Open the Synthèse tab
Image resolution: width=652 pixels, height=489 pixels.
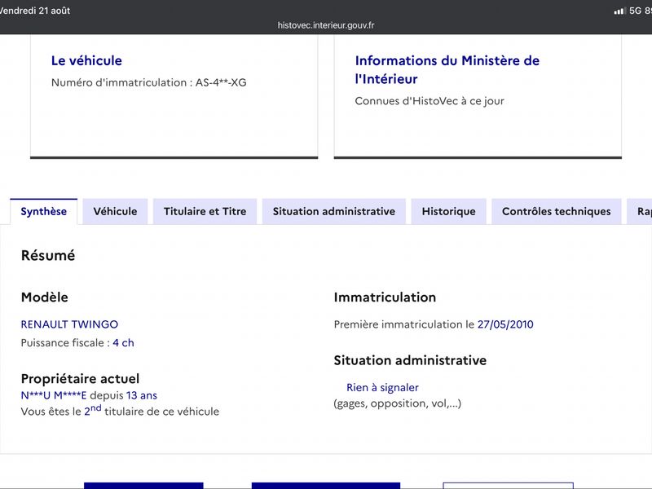[x=44, y=212]
